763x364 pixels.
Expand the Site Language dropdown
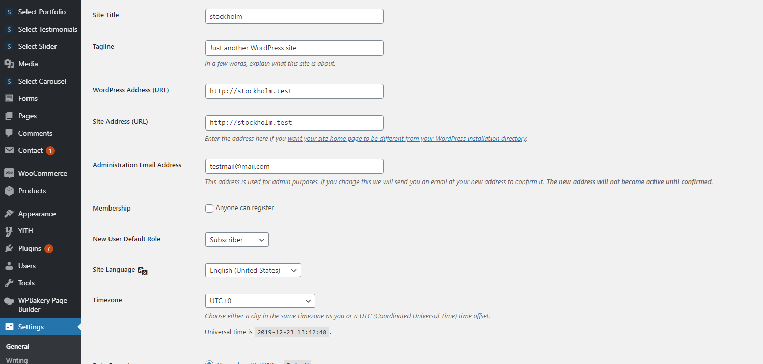(x=253, y=270)
